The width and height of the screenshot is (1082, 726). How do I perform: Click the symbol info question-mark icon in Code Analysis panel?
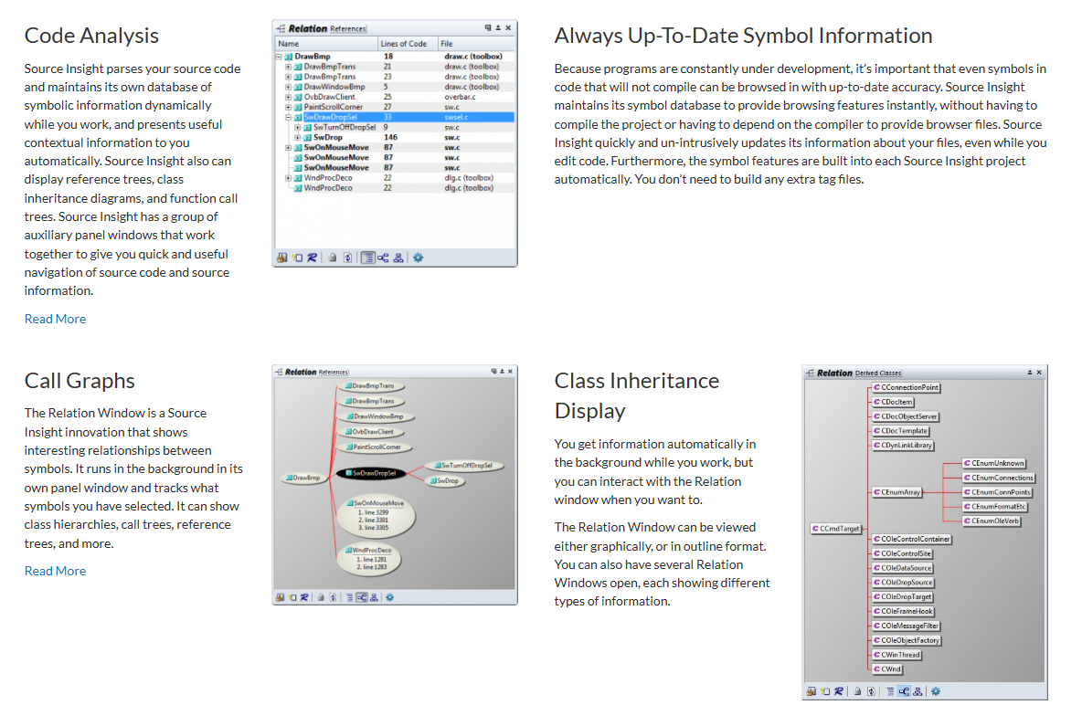pos(297,258)
